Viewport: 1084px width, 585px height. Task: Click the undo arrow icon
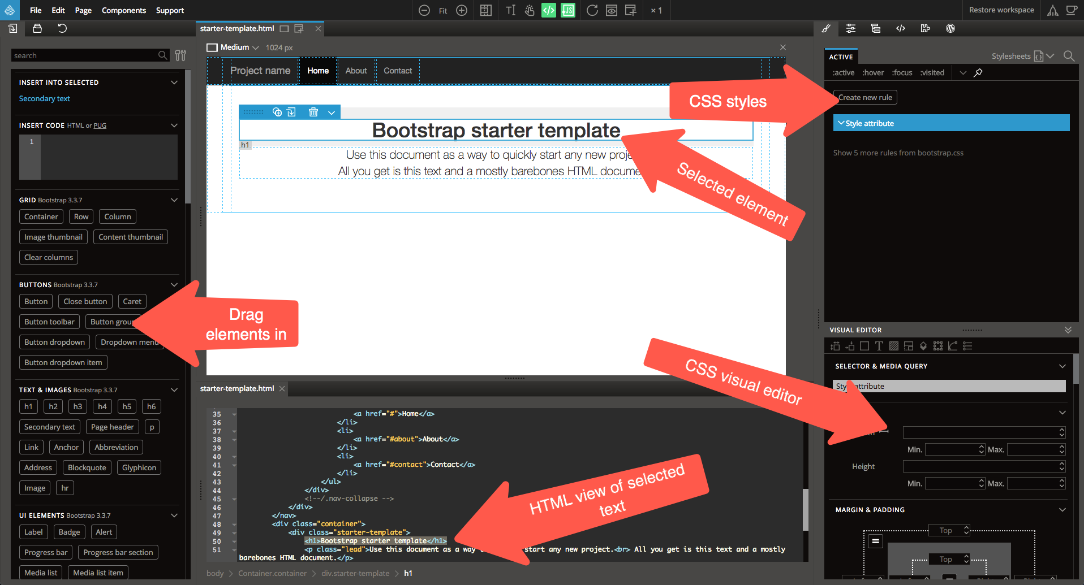pyautogui.click(x=62, y=28)
